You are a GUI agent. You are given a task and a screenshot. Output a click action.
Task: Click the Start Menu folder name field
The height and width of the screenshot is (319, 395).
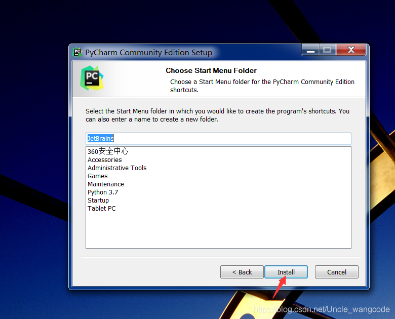(218, 139)
